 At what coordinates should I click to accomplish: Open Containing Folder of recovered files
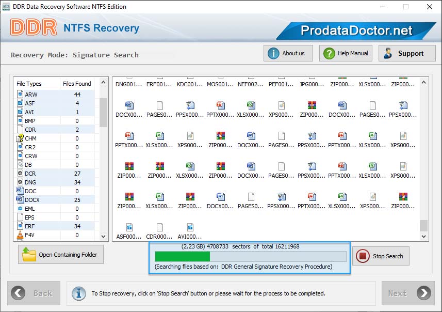[x=61, y=254]
